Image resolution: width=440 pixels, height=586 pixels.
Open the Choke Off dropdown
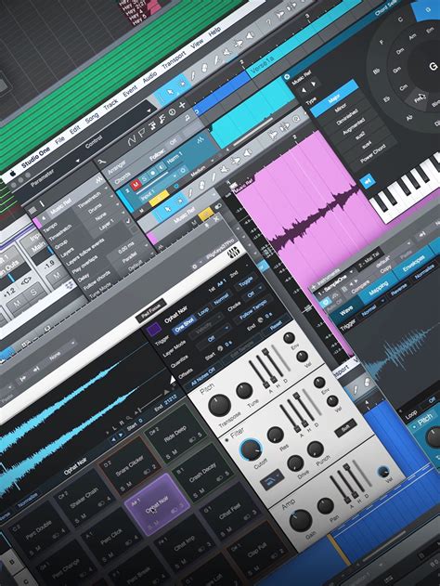(x=252, y=294)
